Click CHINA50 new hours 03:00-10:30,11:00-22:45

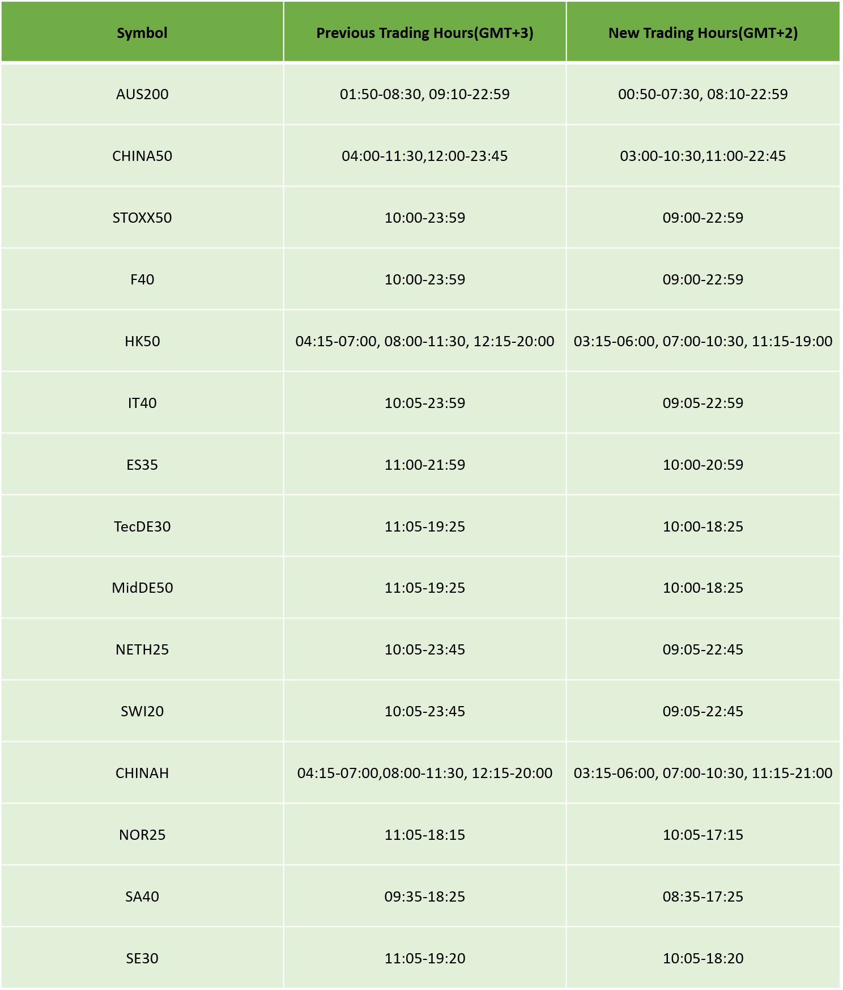pyautogui.click(x=703, y=156)
